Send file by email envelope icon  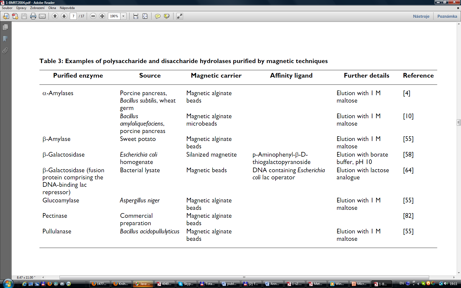pyautogui.click(x=42, y=16)
